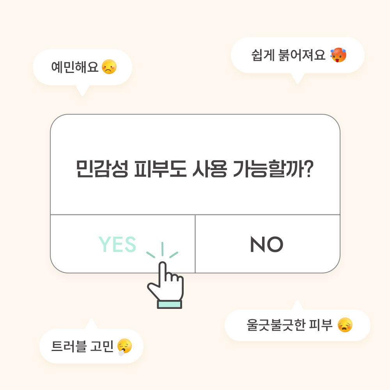Click the weary emoji next to 울긋불긋한 피부
The width and height of the screenshot is (390, 390).
pos(345,325)
